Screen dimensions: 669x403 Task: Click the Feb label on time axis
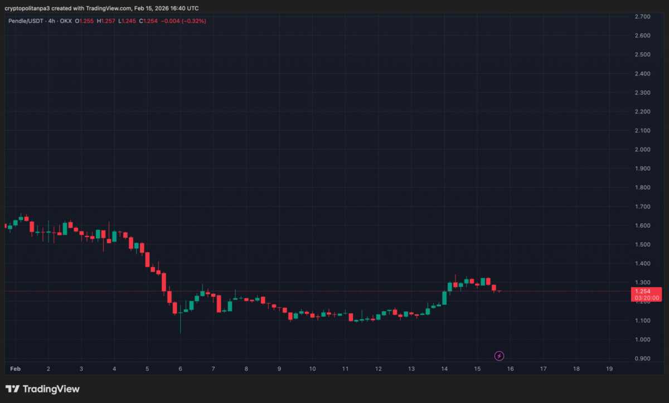point(15,368)
